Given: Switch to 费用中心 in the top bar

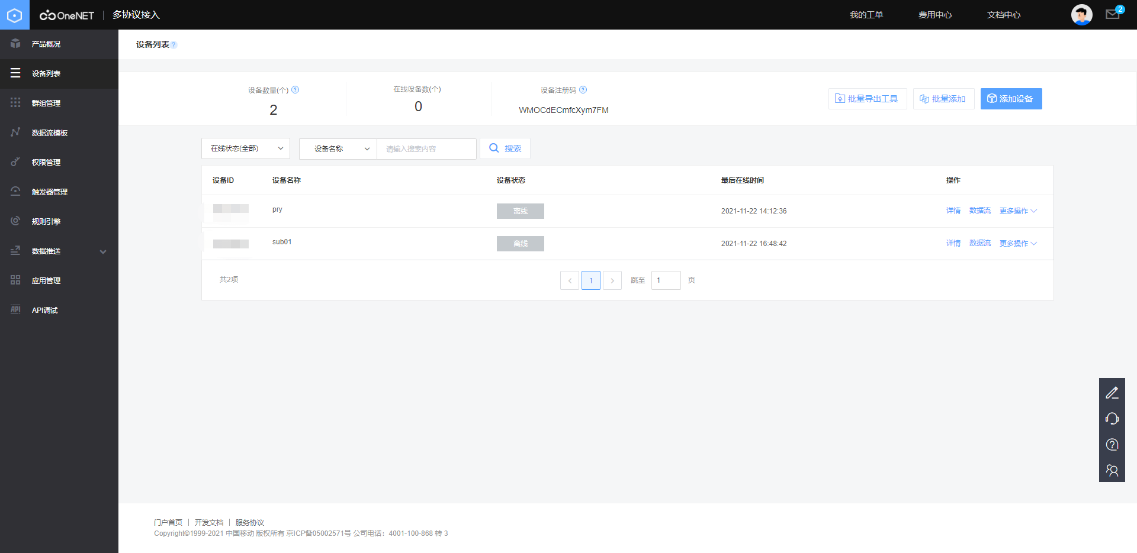Looking at the screenshot, I should (935, 15).
